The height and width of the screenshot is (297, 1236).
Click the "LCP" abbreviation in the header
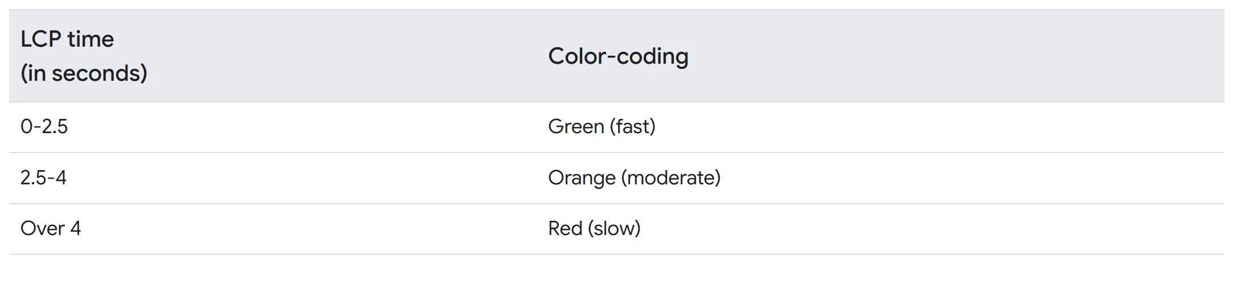coord(40,39)
